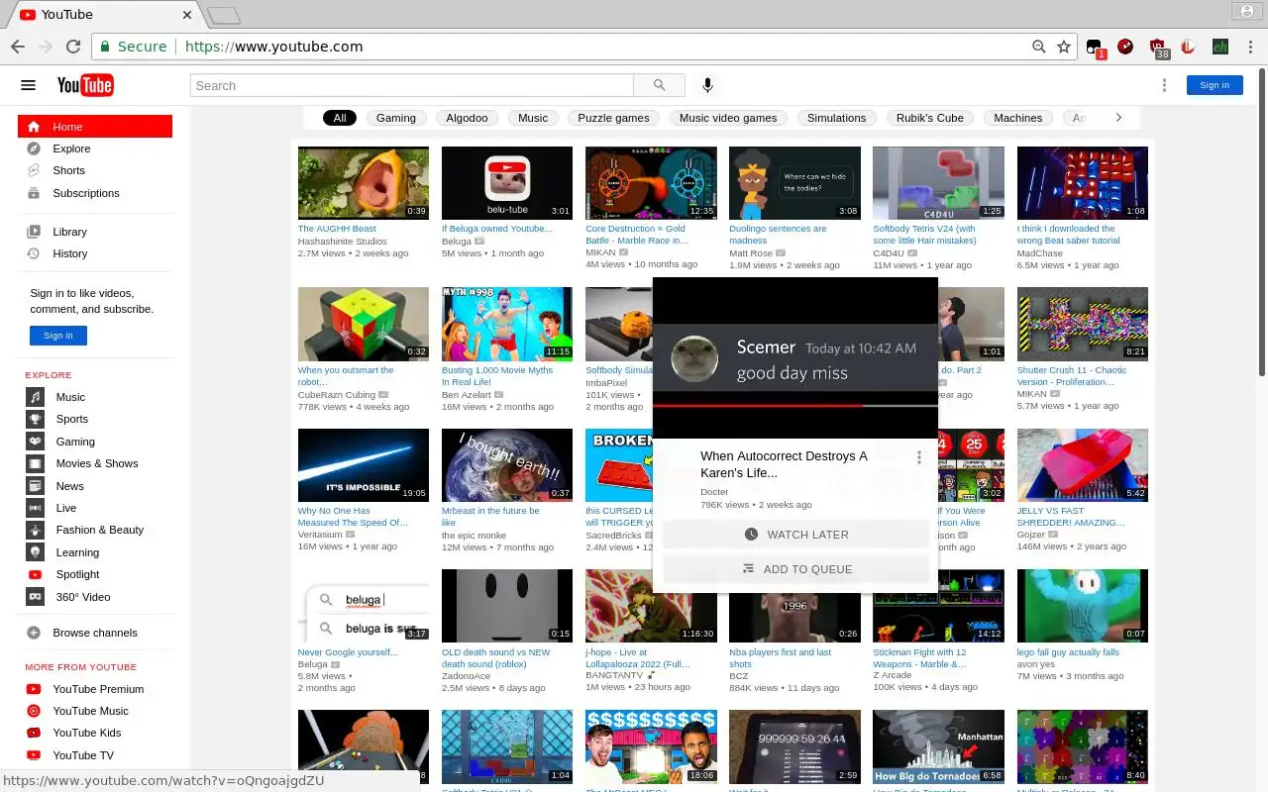The image size is (1268, 792).
Task: Open Shorts from the sidebar icon
Action: click(x=34, y=170)
